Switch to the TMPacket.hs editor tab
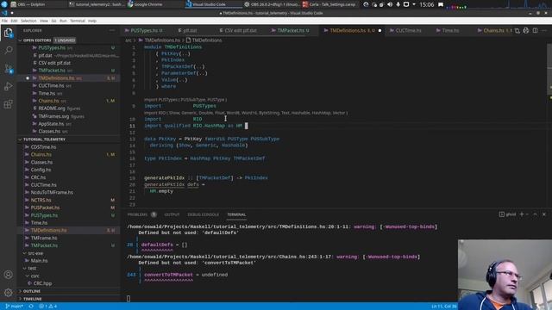This screenshot has height=310, width=552. coord(292,31)
